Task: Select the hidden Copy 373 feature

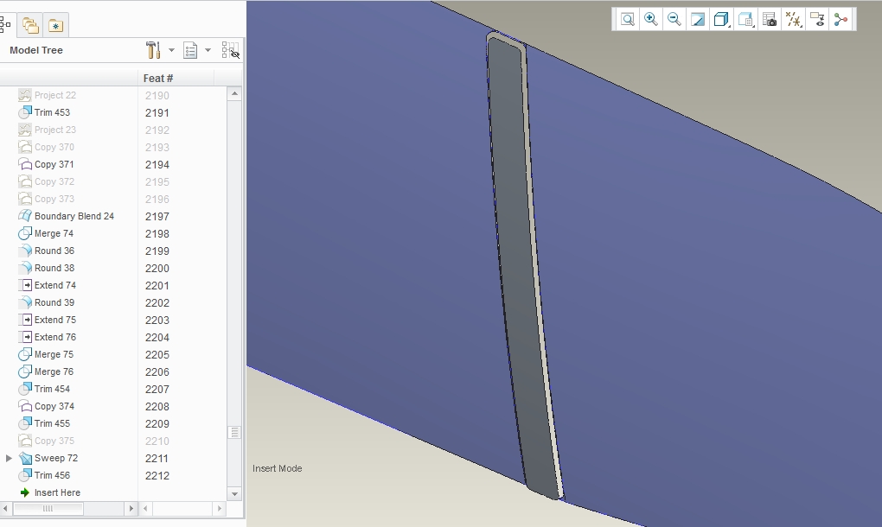Action: click(54, 199)
